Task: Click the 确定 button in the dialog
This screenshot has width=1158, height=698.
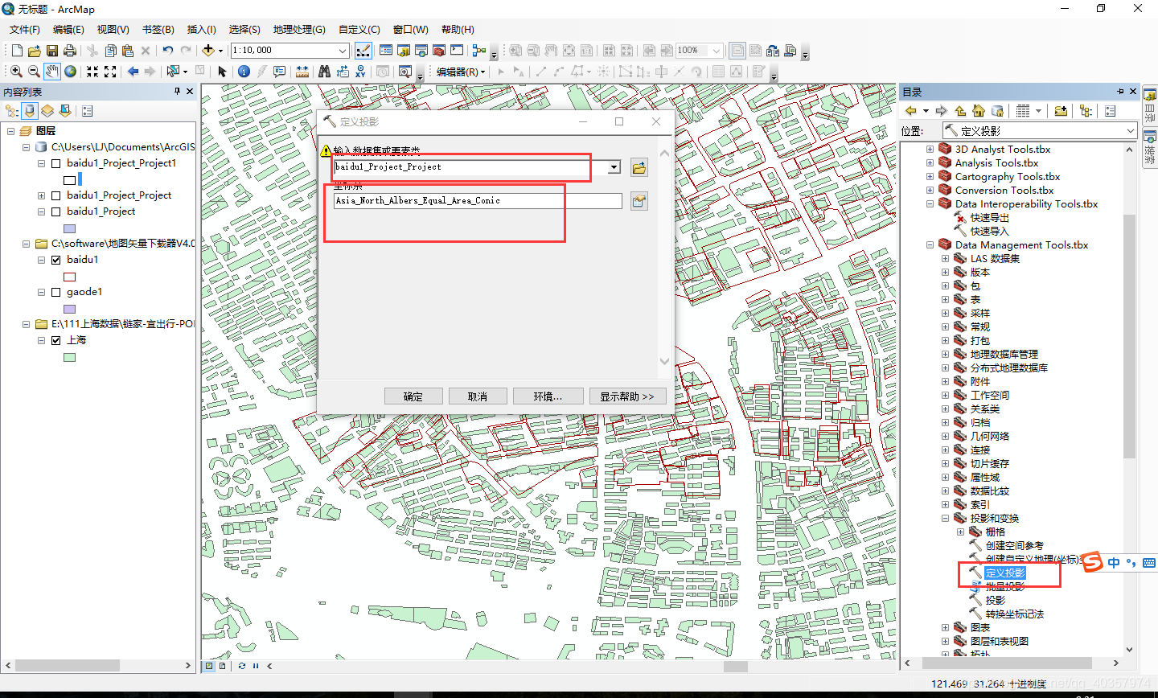Action: point(413,396)
